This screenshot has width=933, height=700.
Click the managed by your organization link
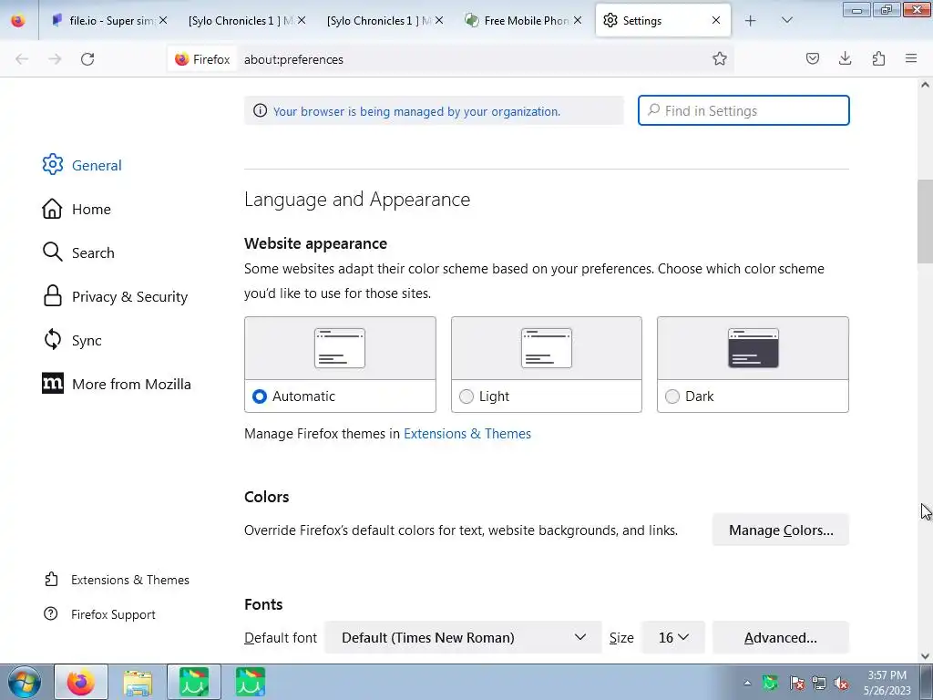[x=416, y=111]
